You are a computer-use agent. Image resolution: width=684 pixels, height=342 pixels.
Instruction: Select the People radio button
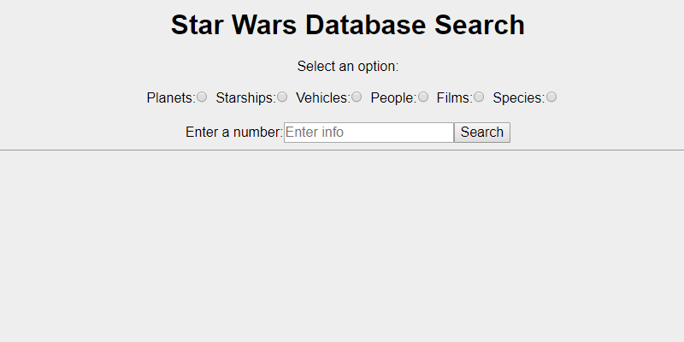(x=422, y=97)
